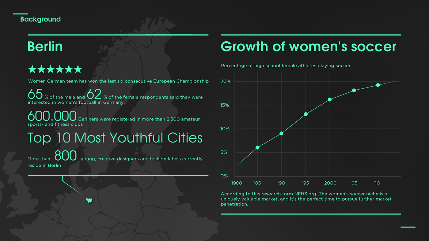Click the '10 data point on chart

[378, 85]
